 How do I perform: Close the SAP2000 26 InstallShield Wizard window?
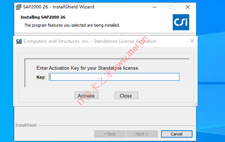(x=188, y=7)
